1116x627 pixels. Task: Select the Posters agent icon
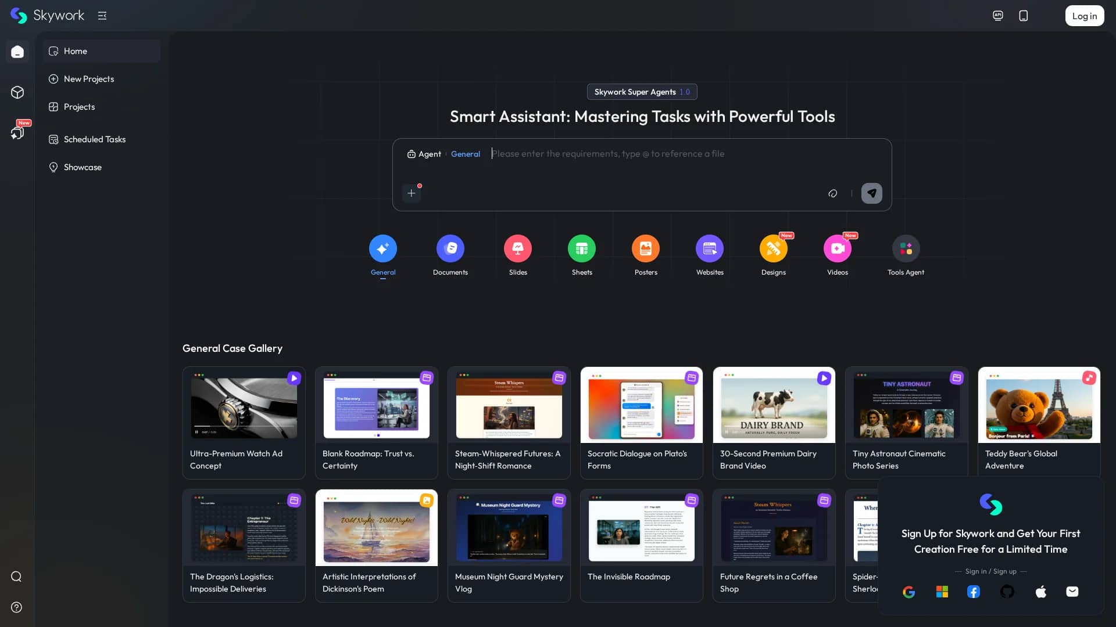tap(646, 248)
